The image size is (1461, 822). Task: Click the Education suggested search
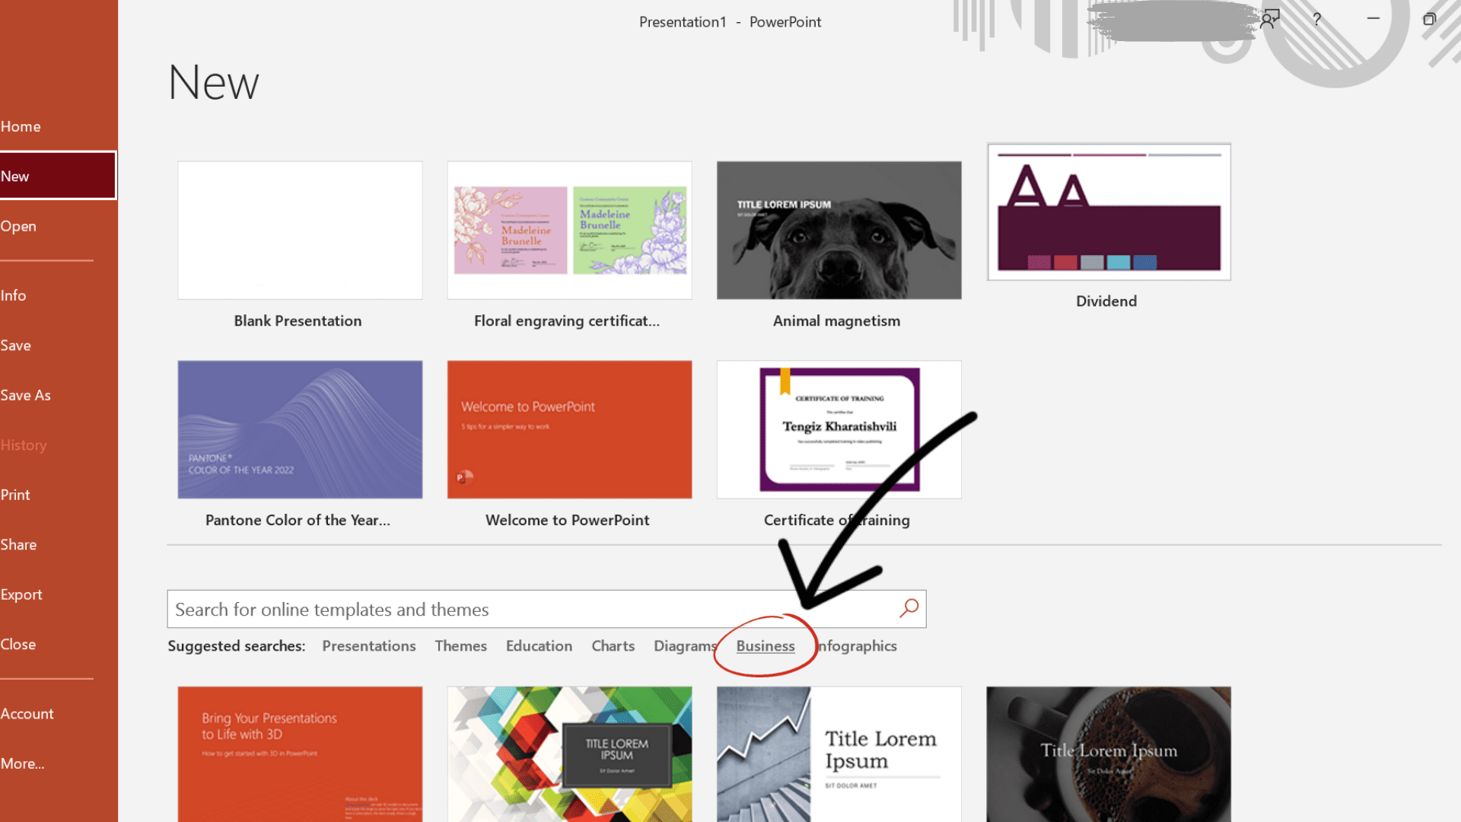(539, 645)
